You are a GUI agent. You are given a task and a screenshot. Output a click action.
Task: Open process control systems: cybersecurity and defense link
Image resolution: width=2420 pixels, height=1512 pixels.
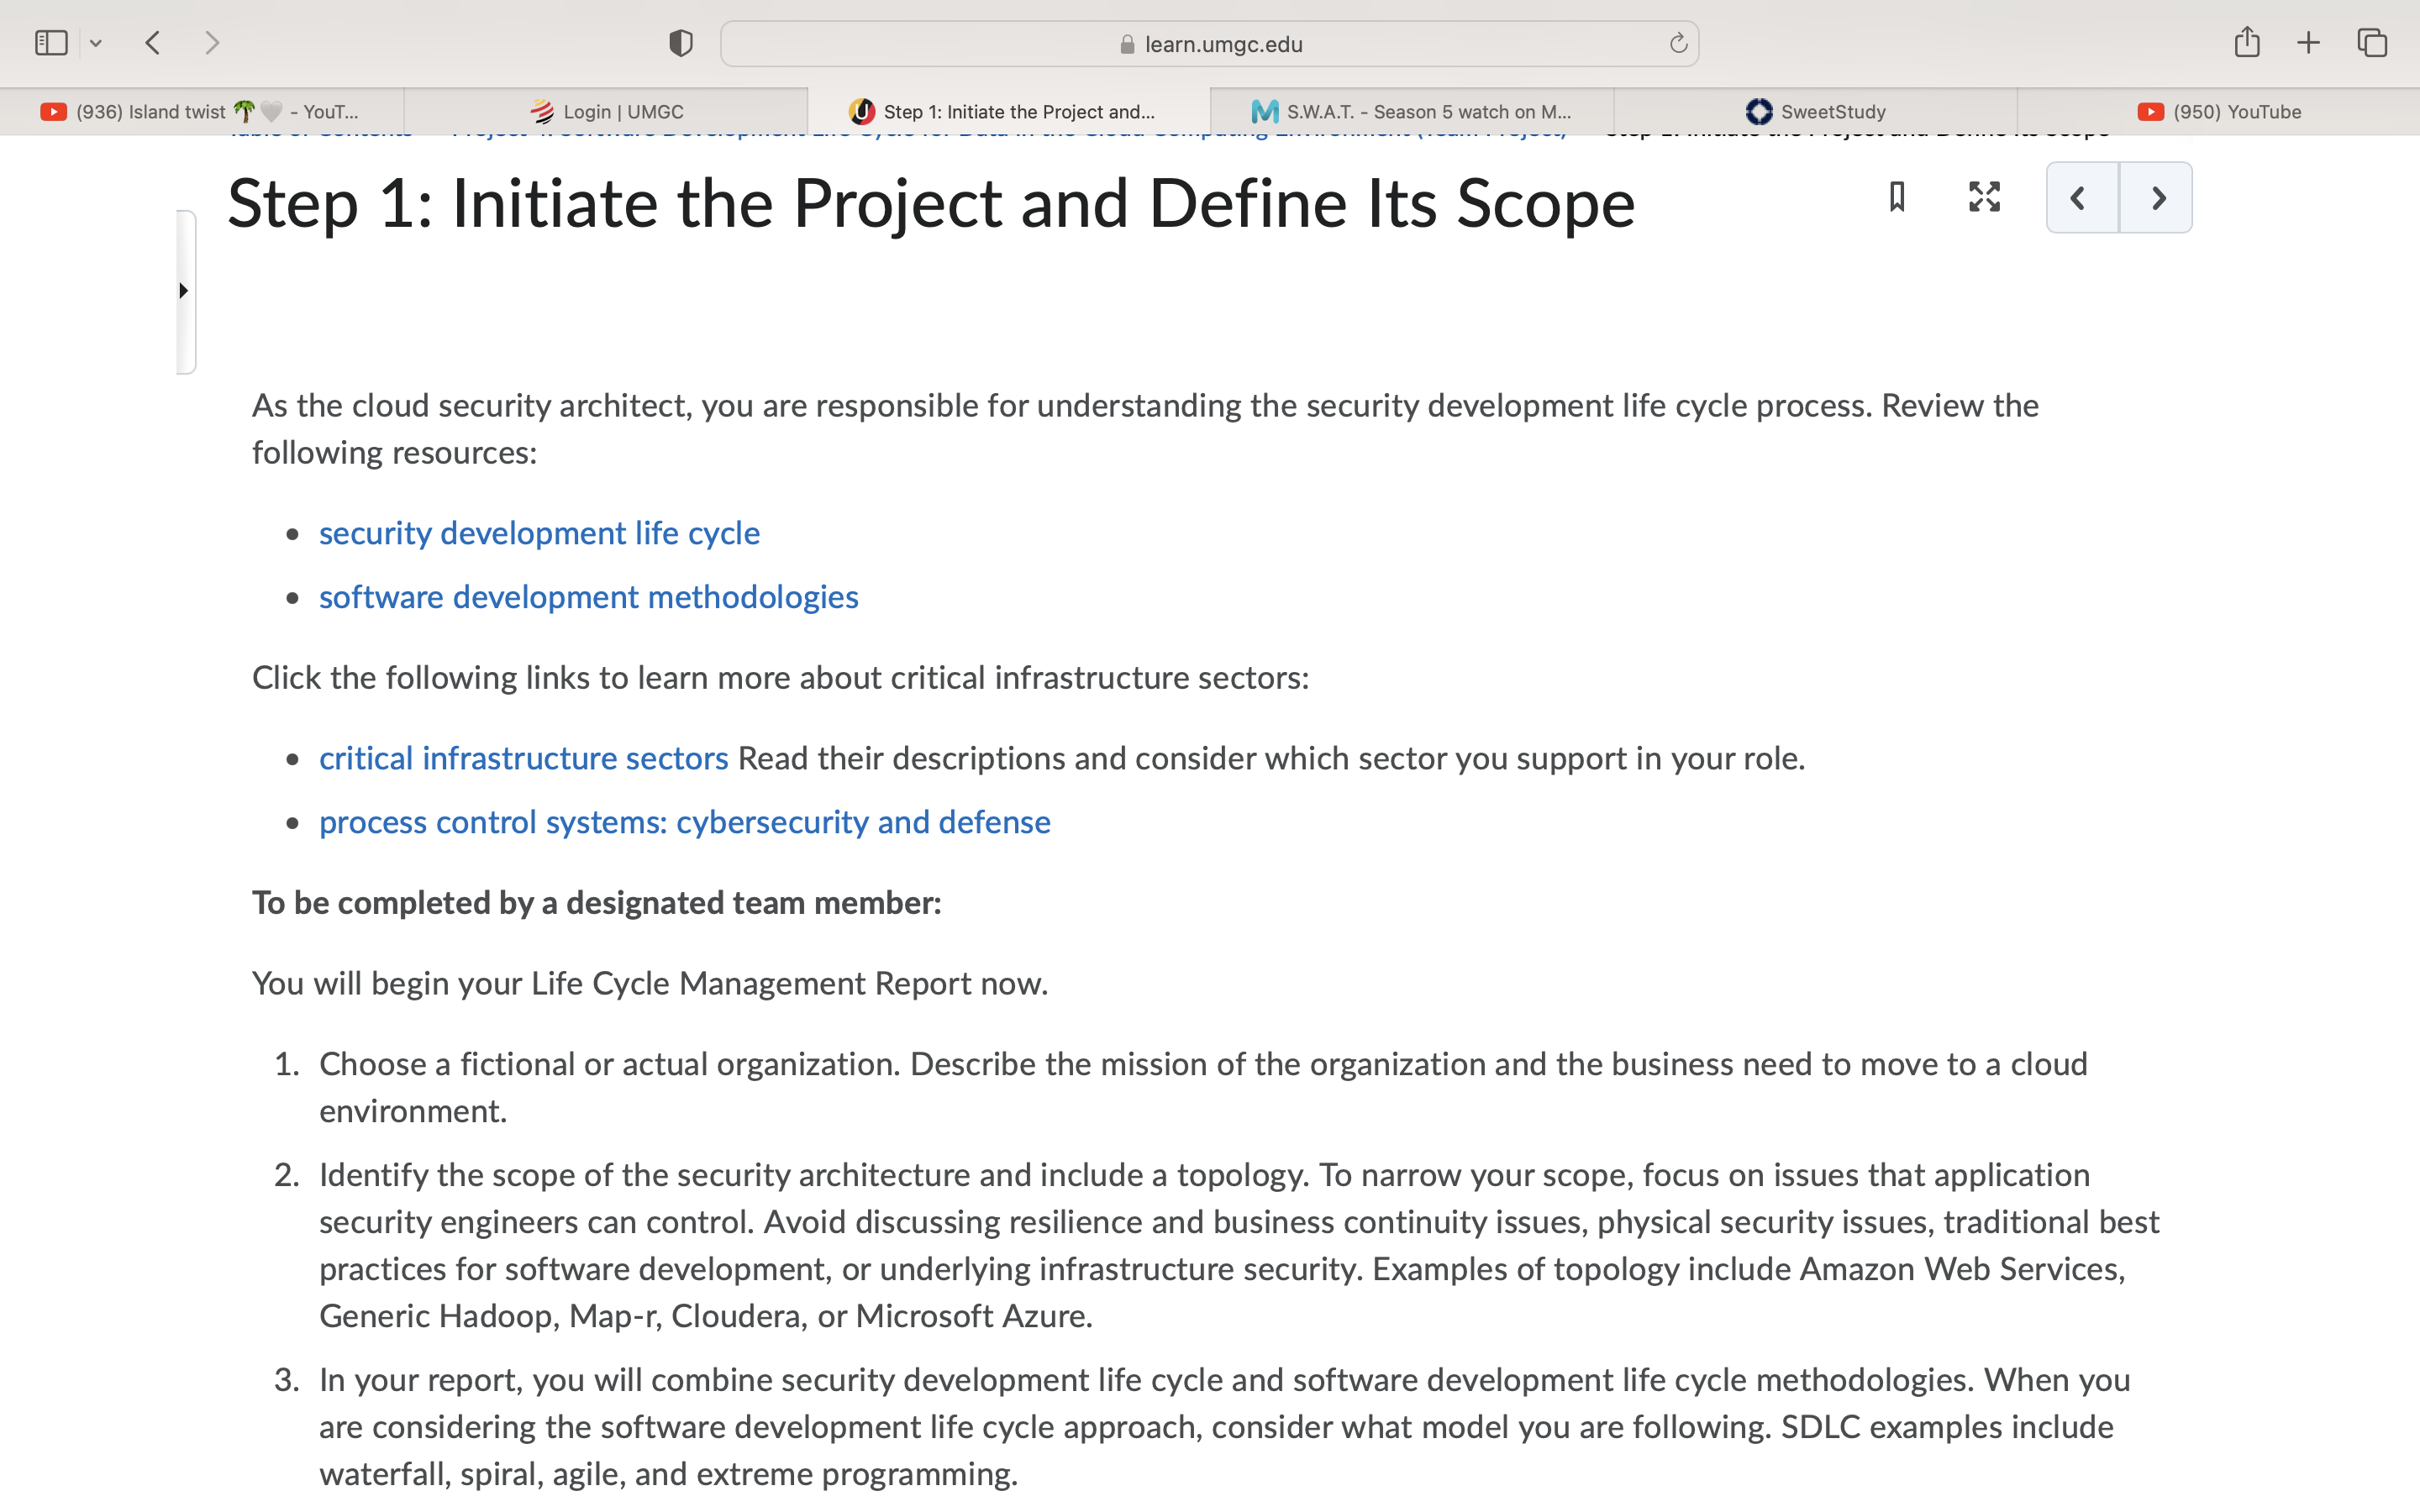[684, 822]
